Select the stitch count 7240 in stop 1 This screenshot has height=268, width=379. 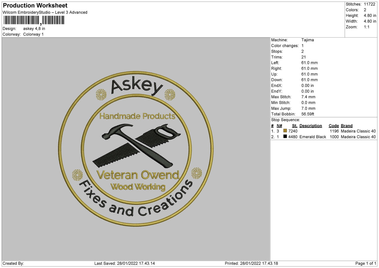(293, 131)
